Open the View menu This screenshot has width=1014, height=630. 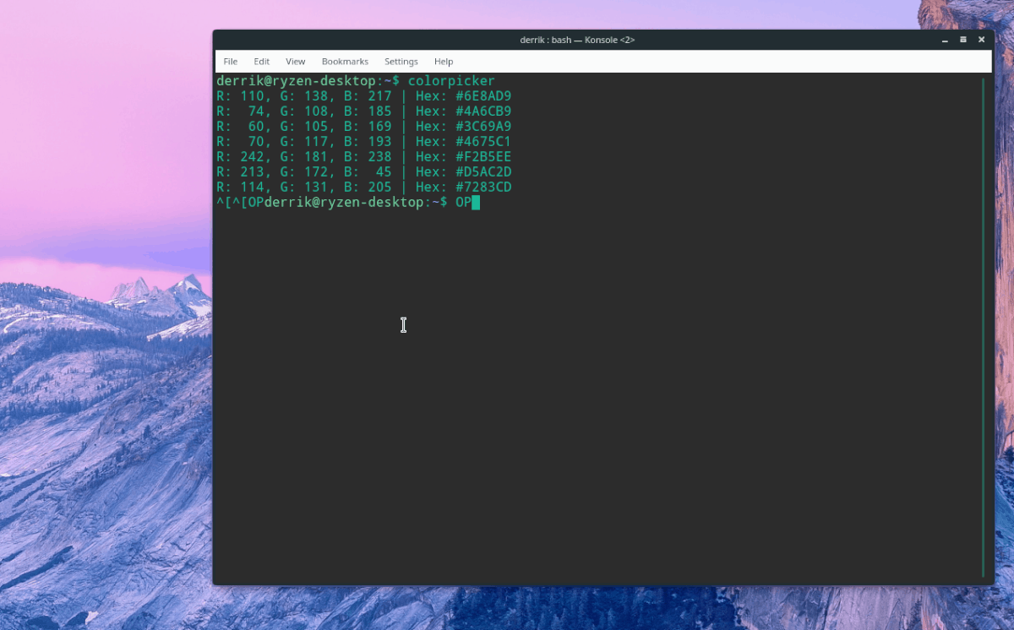296,62
